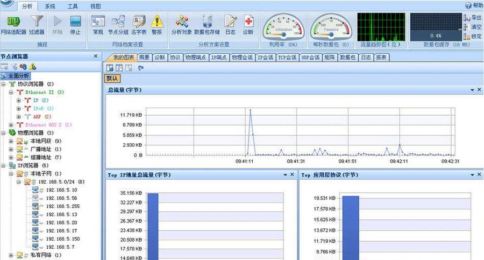This screenshot has height=260, width=484.
Task: Expand the 私有网络 tree node
Action: 11,255
